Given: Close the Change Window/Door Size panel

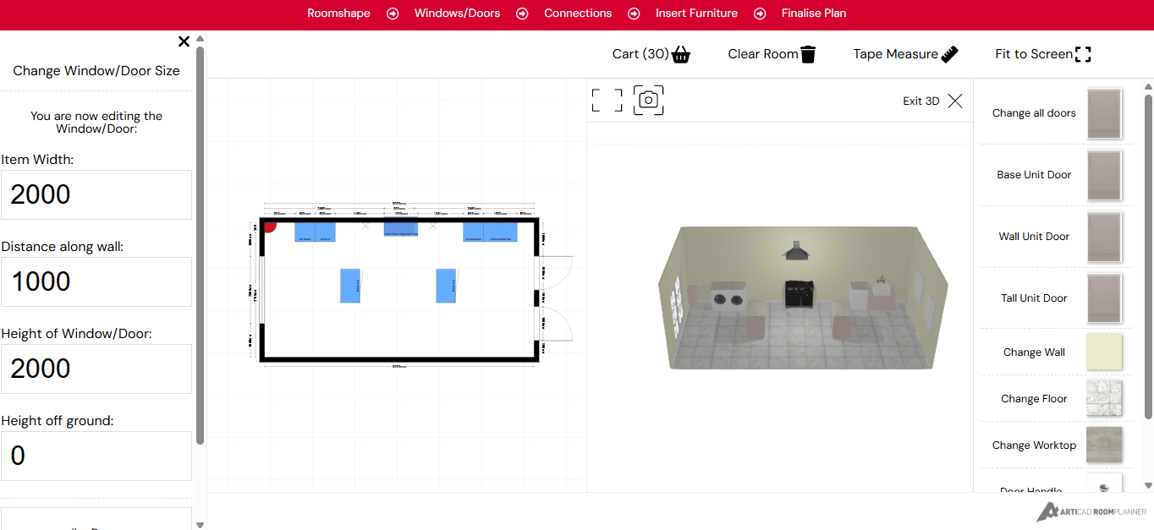Looking at the screenshot, I should [x=184, y=41].
